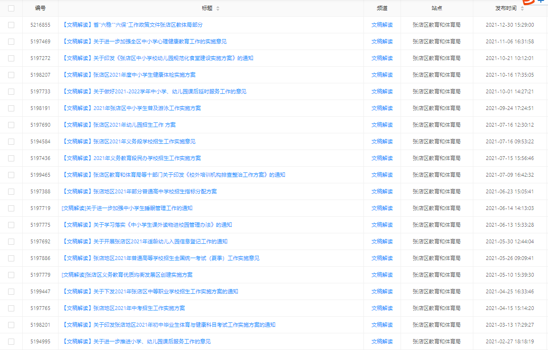548x350 pixels.
Task: Click 文稿解读 channel link in row 5216855
Action: (382, 25)
